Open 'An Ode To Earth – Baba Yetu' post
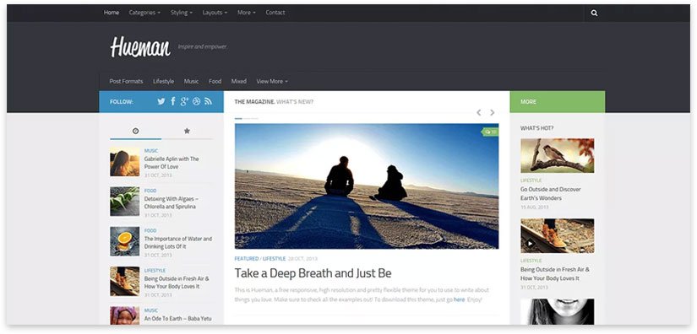Image resolution: width=697 pixels, height=334 pixels. [177, 319]
